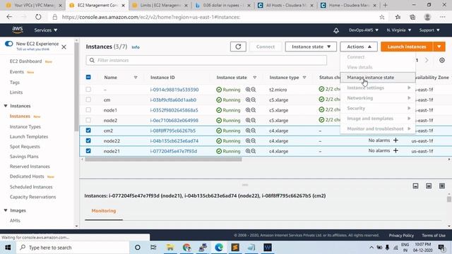The image size is (452, 254).
Task: Go back in browser history
Action: tap(9, 17)
